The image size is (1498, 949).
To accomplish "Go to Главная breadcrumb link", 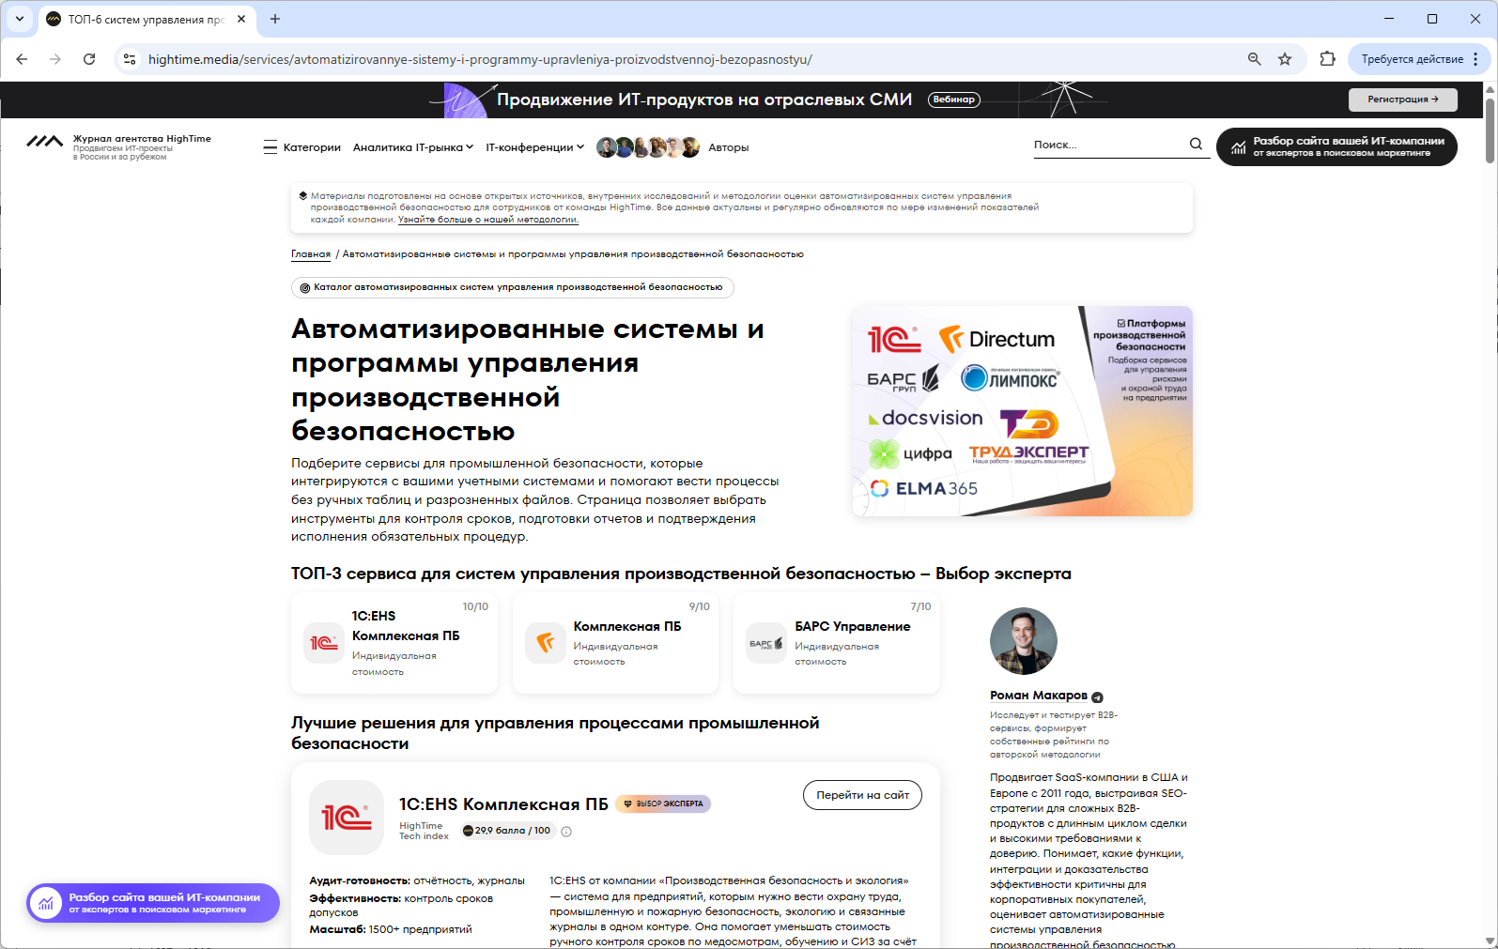I will pos(311,254).
